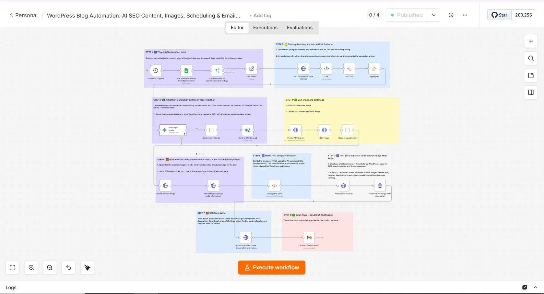The height and width of the screenshot is (294, 544).
Task: Zoom in on the canvas
Action: 31,268
